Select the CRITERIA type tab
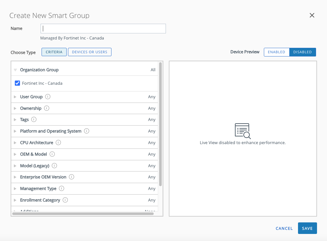This screenshot has height=241, width=327. [54, 52]
